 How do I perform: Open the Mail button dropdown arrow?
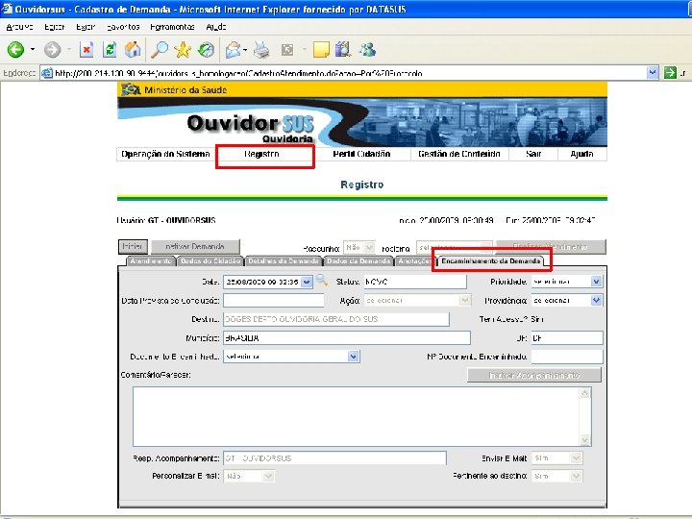coord(245,49)
